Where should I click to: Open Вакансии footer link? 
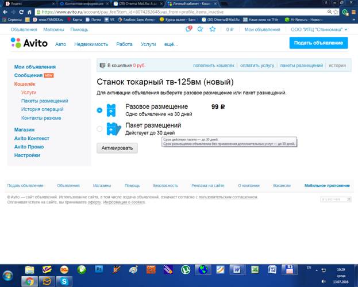pos(282,186)
